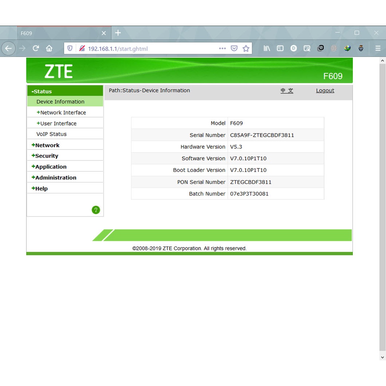Click the green help question mark icon

96,210
